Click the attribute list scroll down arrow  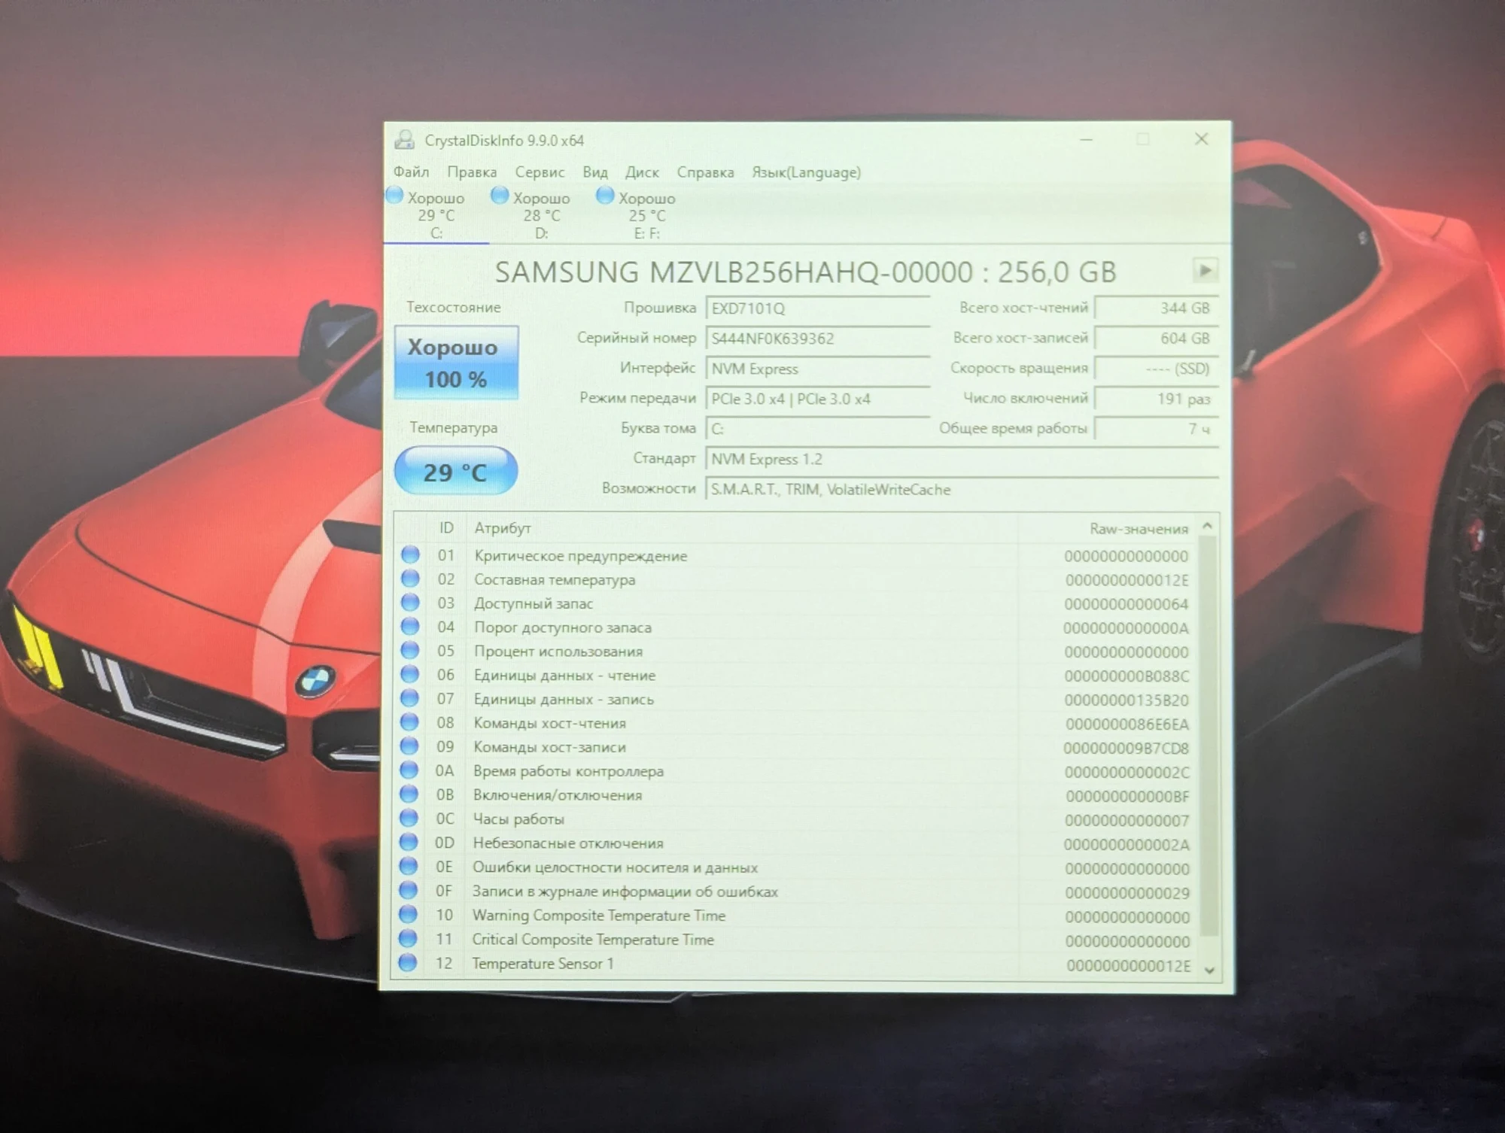pyautogui.click(x=1209, y=970)
